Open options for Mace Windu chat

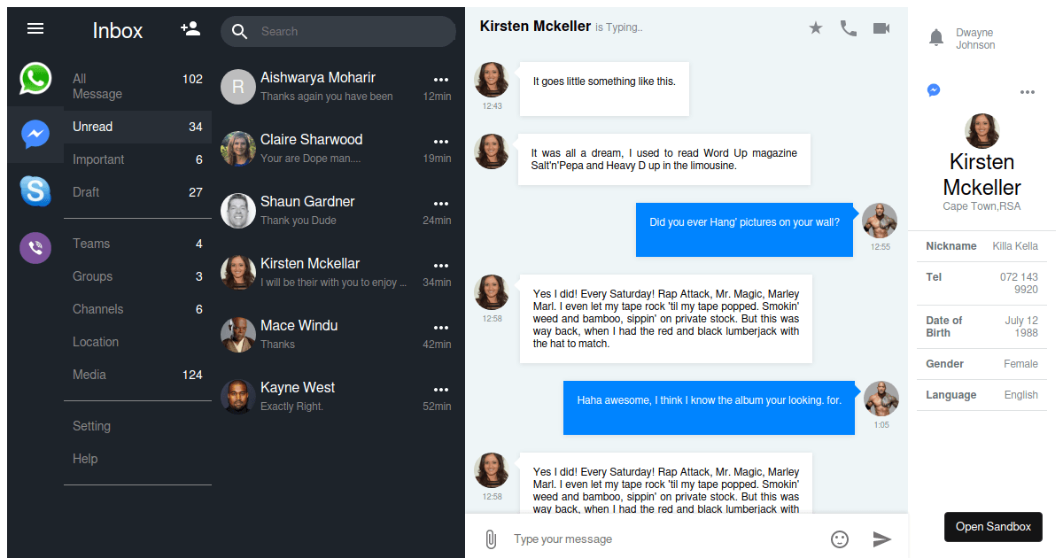[441, 328]
